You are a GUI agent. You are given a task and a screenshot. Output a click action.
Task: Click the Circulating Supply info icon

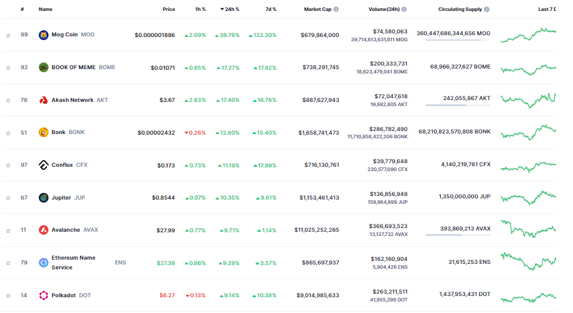(487, 10)
